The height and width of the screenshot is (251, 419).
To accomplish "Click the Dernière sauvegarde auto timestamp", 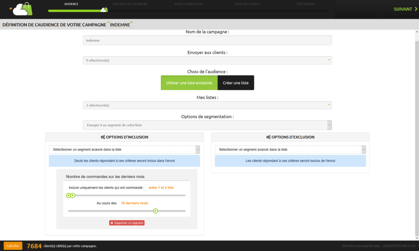I will pyautogui.click(x=378, y=246).
